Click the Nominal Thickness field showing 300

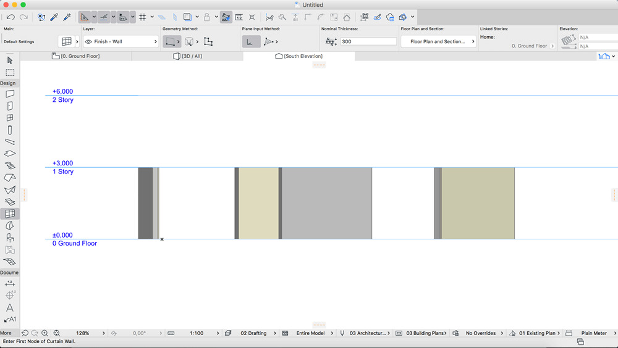pyautogui.click(x=368, y=42)
